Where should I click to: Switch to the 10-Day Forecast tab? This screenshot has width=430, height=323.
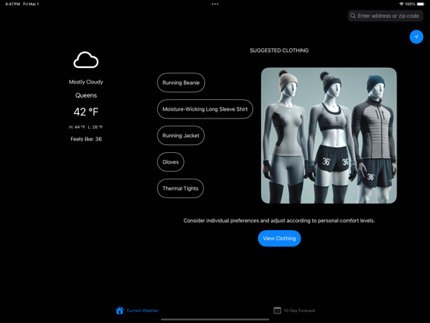tap(294, 311)
